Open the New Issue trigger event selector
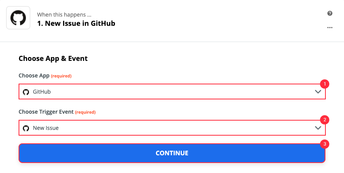Viewport: 344px width, 173px height. tap(172, 128)
